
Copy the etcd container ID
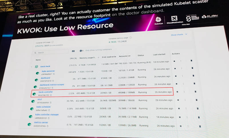pyautogui.click(x=51, y=103)
